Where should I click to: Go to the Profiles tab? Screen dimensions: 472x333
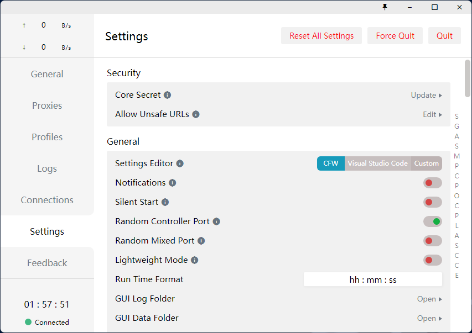point(47,137)
